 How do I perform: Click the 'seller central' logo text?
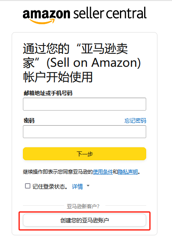click(x=110, y=13)
